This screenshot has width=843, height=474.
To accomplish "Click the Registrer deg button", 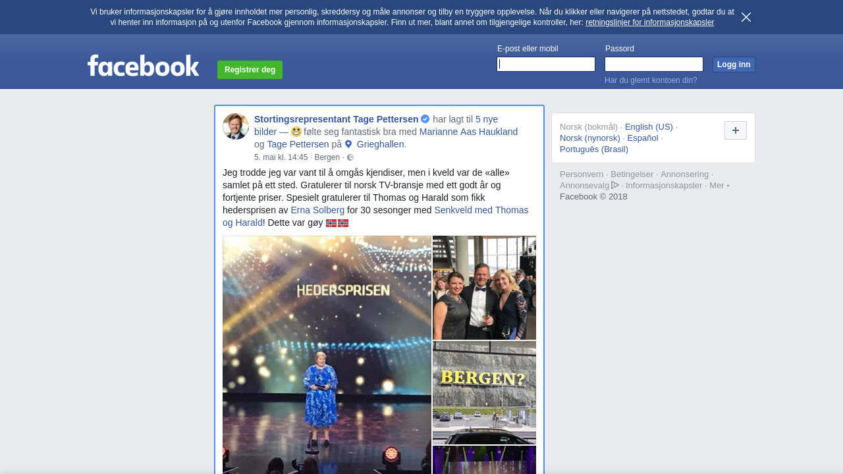I will (x=250, y=70).
